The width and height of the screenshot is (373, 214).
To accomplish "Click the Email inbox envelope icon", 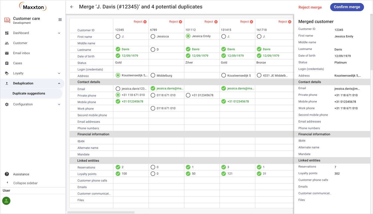I will point(7,53).
